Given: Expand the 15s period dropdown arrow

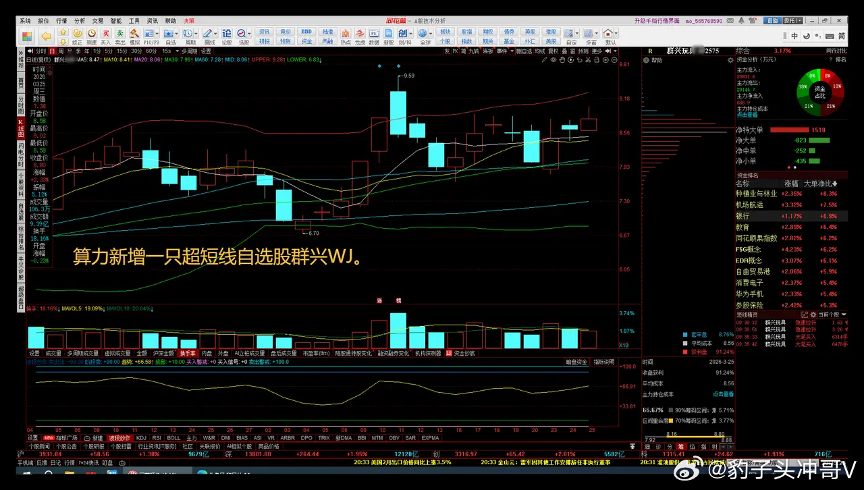Looking at the screenshot, I should point(175,51).
